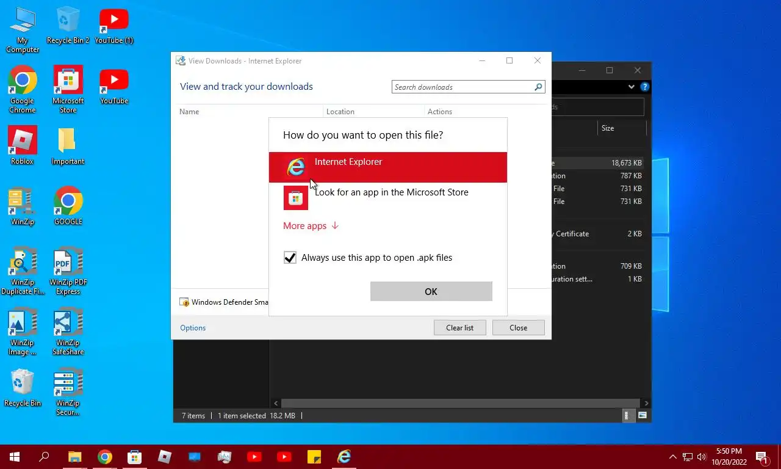Switch to Internet Explorer on the taskbar
The height and width of the screenshot is (469, 781).
tap(344, 457)
